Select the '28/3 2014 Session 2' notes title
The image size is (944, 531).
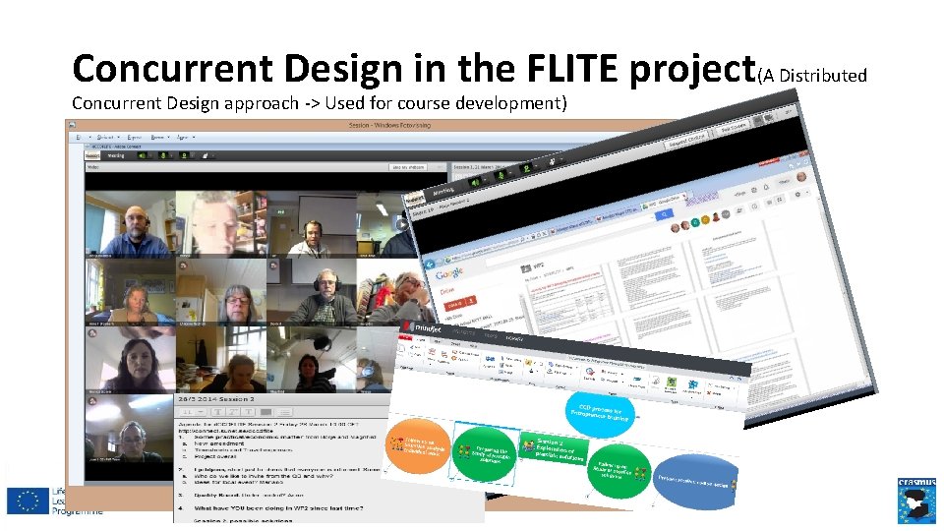coord(216,399)
